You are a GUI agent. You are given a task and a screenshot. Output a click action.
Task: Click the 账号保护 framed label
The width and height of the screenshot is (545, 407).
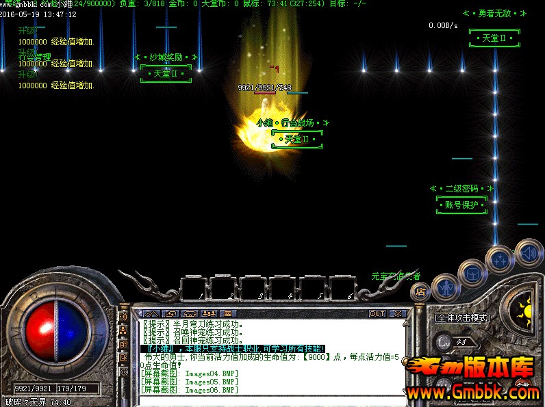(462, 205)
